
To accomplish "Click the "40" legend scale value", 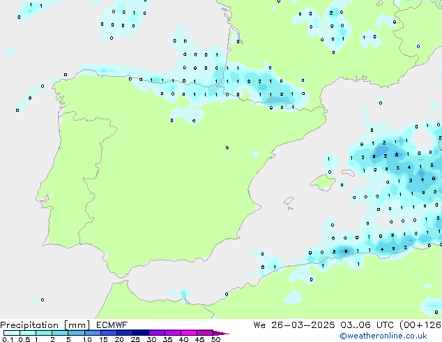I will pos(183,339).
